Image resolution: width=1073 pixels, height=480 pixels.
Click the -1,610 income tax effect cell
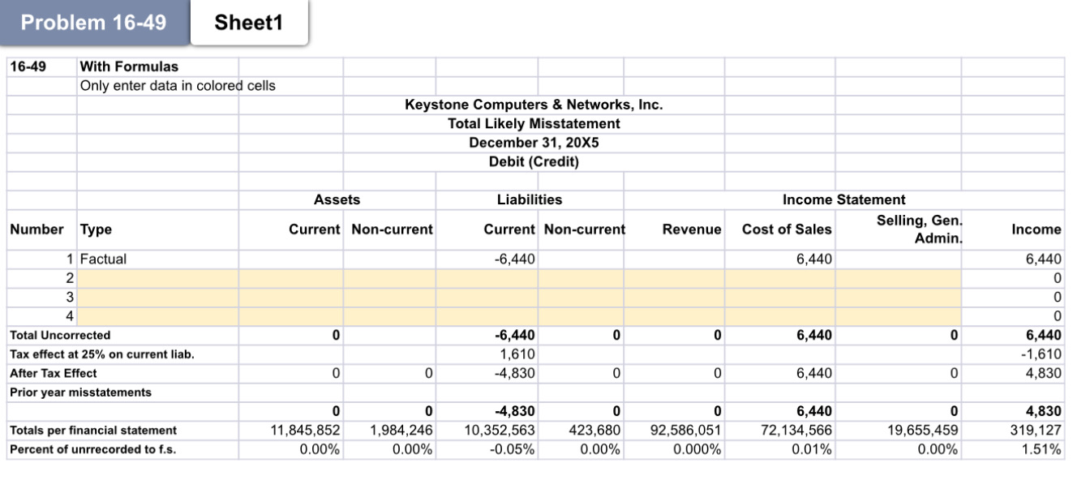click(x=1013, y=354)
